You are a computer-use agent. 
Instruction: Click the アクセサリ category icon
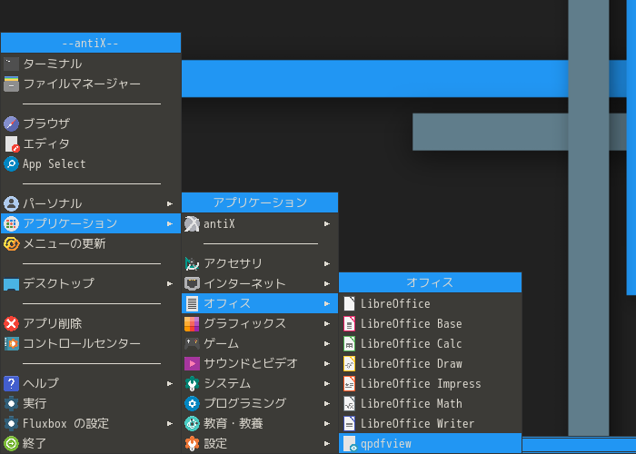click(x=192, y=263)
